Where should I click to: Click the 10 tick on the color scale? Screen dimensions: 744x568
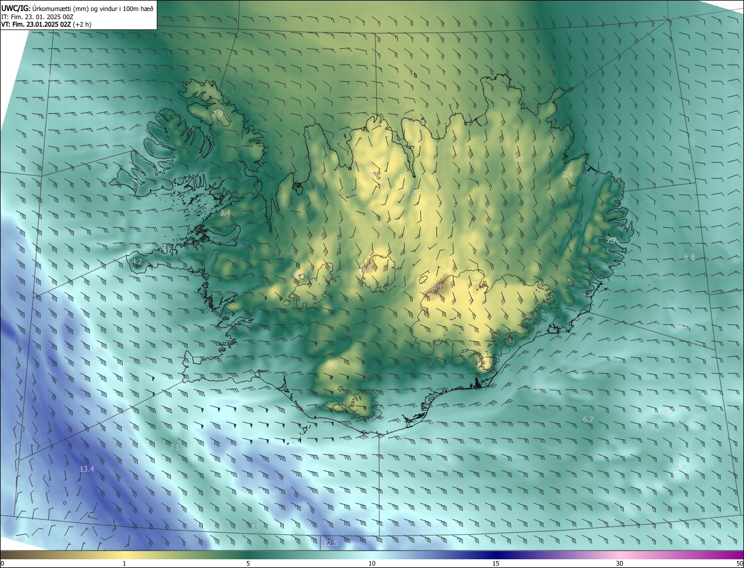point(372,564)
